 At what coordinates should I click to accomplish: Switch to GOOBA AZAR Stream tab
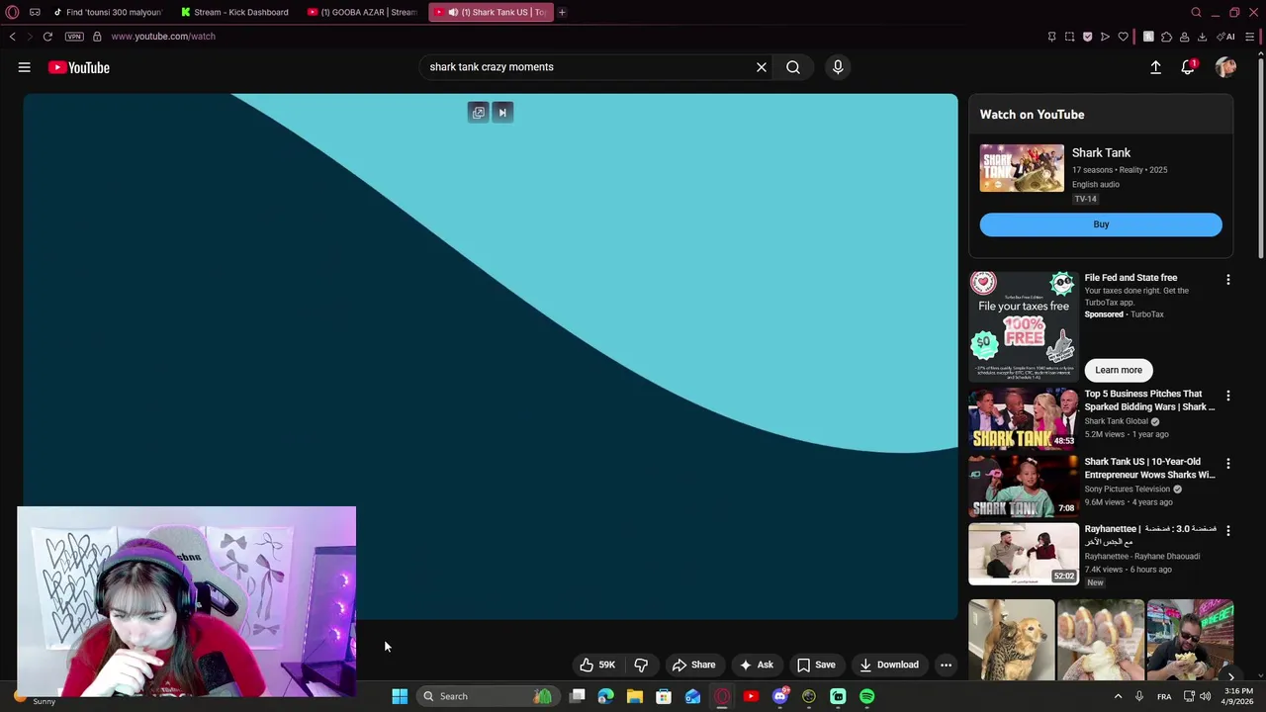(x=362, y=12)
